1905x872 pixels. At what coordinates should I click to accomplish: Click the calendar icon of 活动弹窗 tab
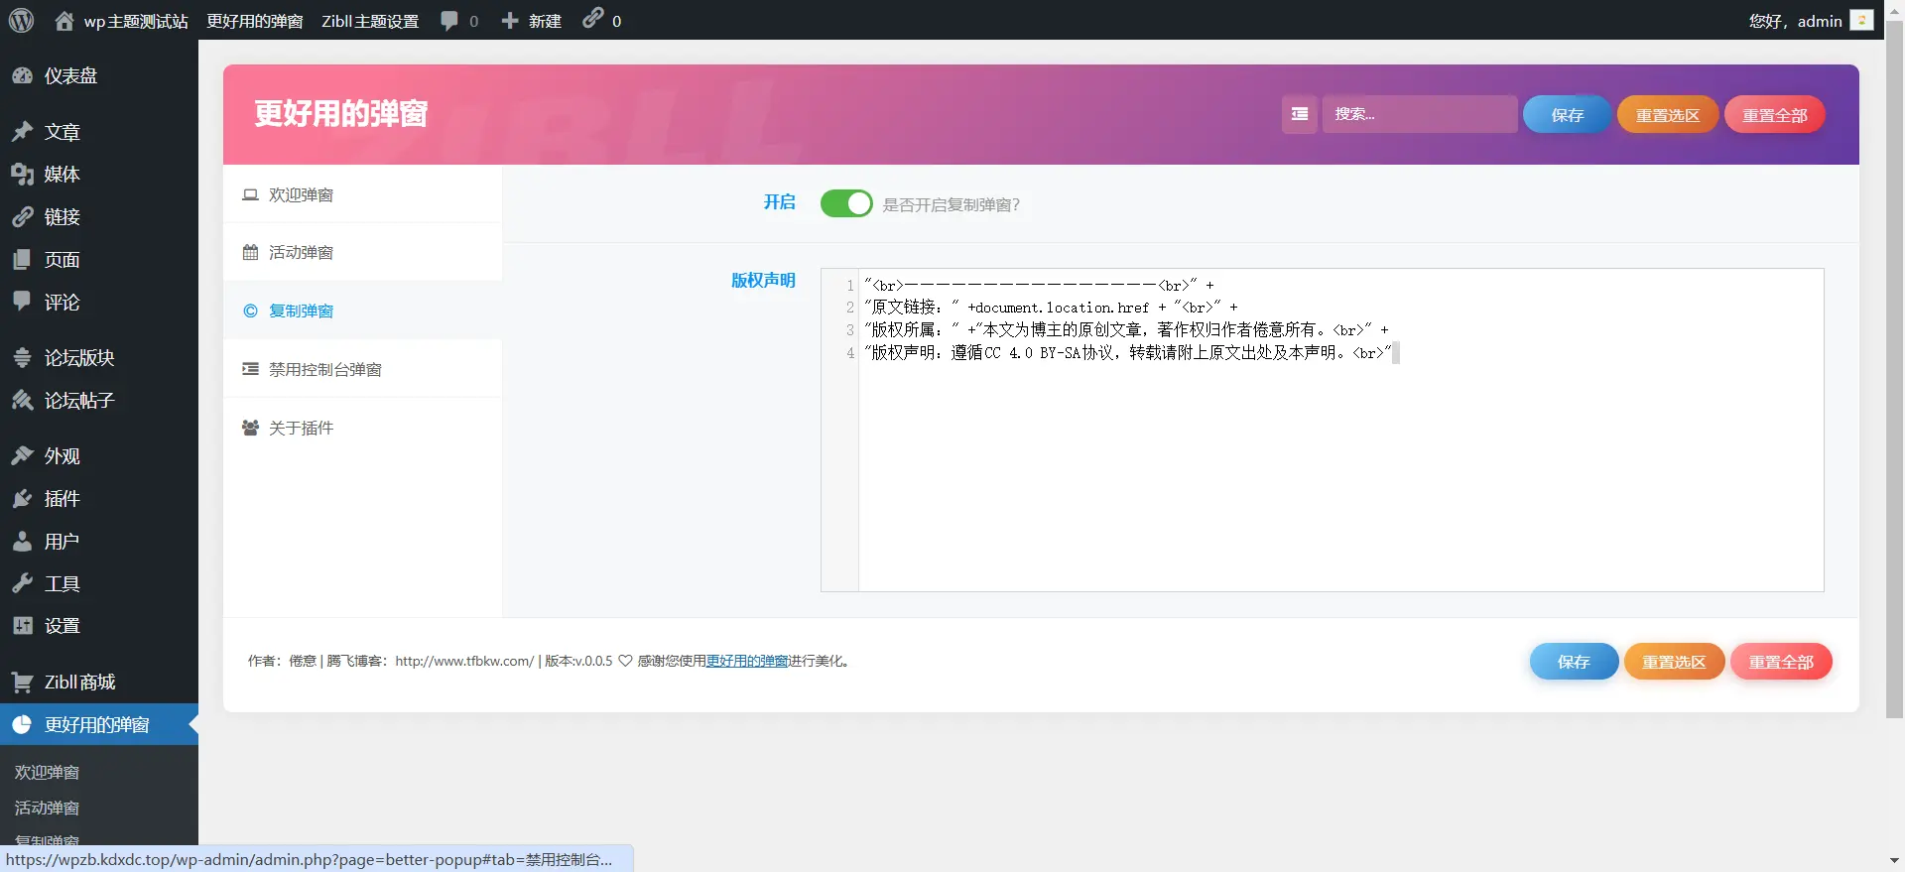click(250, 253)
